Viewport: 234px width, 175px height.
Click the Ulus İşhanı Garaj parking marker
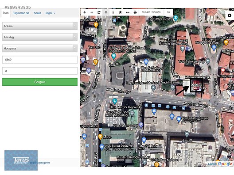coord(141,125)
